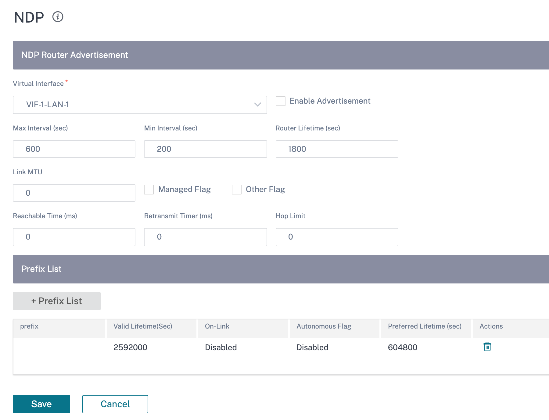Viewport: 549px width, 420px height.
Task: Open the VIF-1-LAN-1 interface selector
Action: 140,105
